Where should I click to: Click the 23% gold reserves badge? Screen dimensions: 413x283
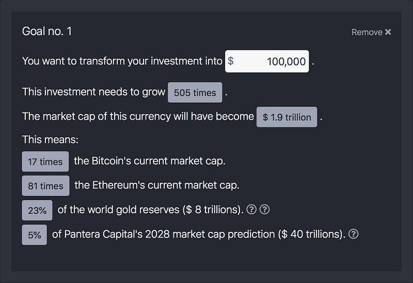37,210
